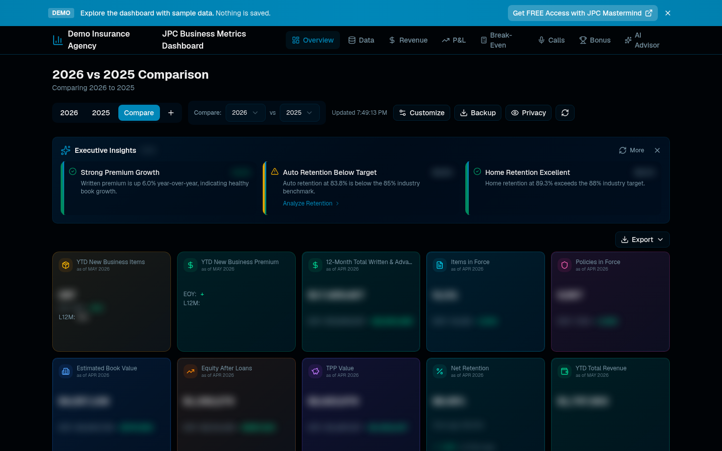
Task: Activate the Compare view button
Action: (139, 113)
